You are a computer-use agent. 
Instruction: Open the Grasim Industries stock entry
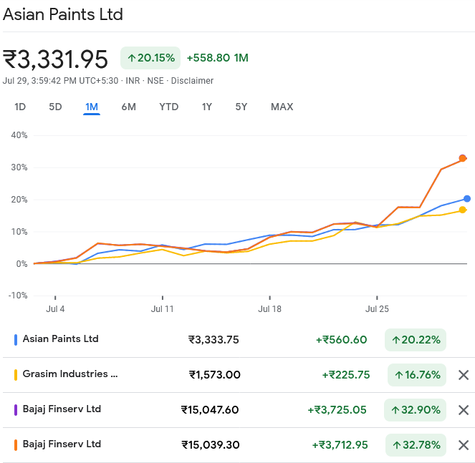69,374
